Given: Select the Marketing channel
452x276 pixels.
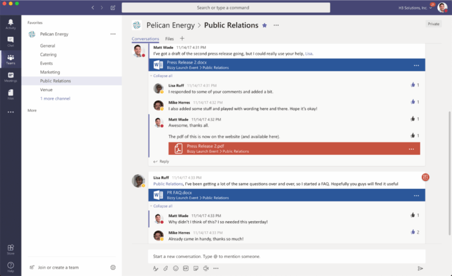Looking at the screenshot, I should point(50,72).
